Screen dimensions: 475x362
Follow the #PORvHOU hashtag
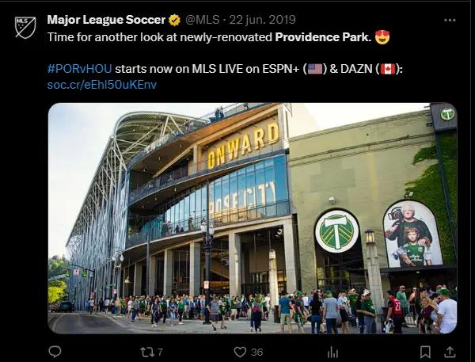(x=80, y=69)
